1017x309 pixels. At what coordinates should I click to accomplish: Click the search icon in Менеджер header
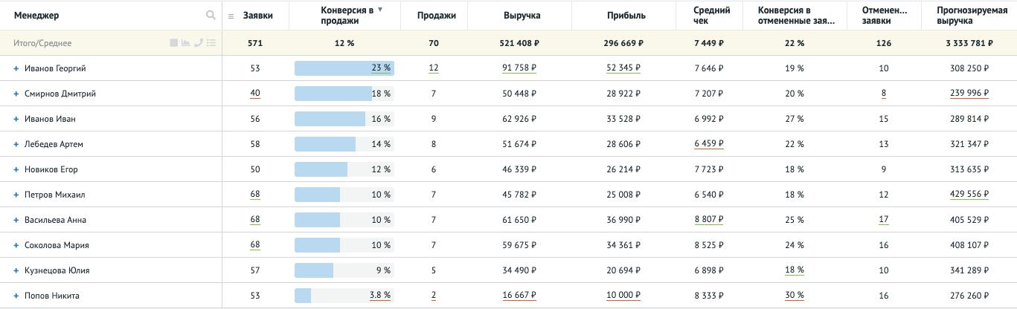(x=211, y=16)
